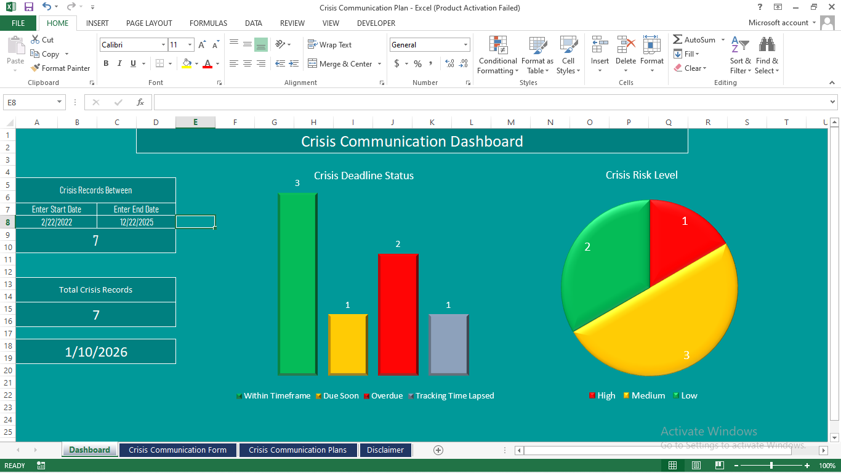The width and height of the screenshot is (841, 473).
Task: Click the Italic formatting icon
Action: point(119,63)
